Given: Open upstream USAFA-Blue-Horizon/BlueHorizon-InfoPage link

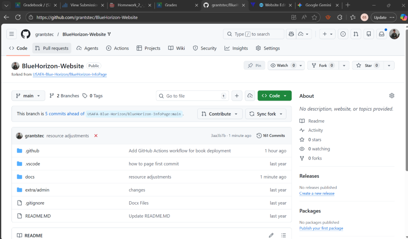Looking at the screenshot, I should pyautogui.click(x=70, y=74).
